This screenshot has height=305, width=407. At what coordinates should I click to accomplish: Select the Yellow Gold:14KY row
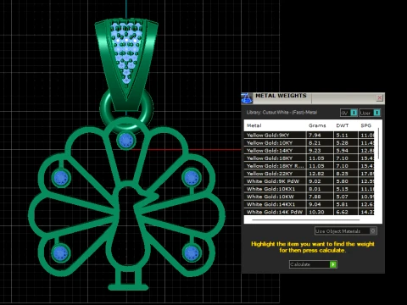click(309, 151)
